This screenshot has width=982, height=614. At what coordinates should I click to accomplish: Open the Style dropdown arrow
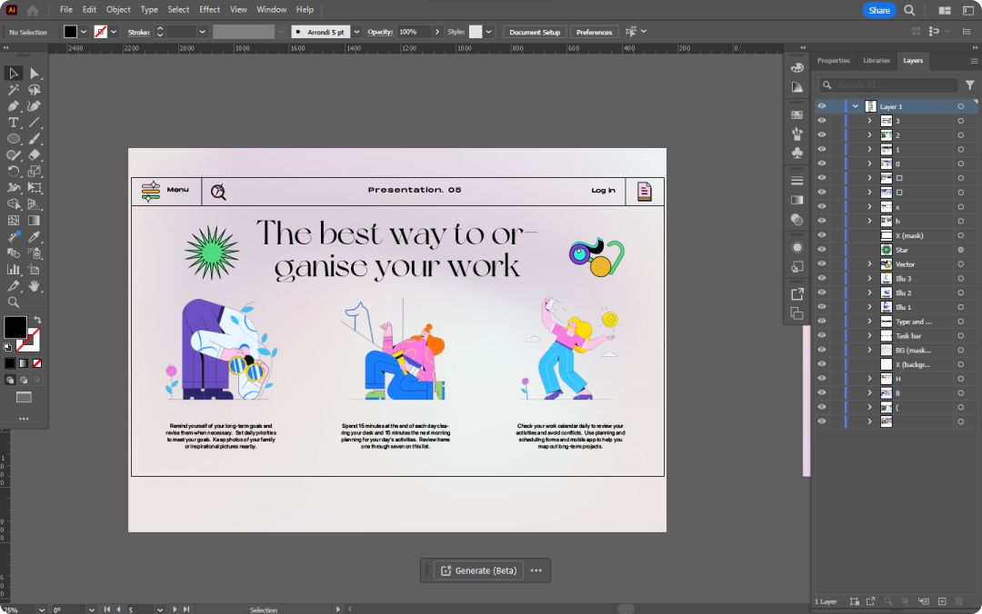pyautogui.click(x=489, y=32)
